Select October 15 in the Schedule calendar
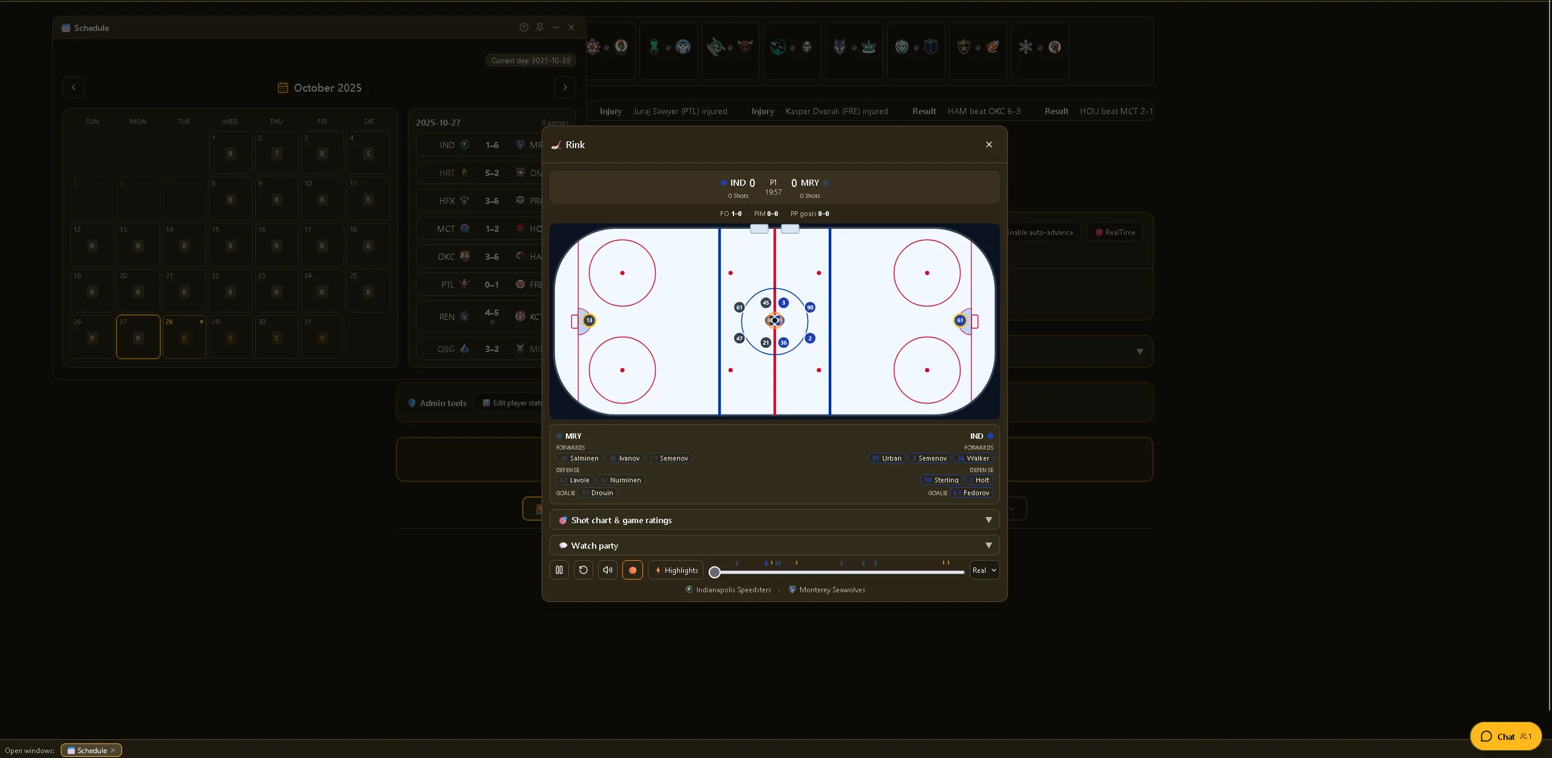The image size is (1552, 758). [x=231, y=245]
